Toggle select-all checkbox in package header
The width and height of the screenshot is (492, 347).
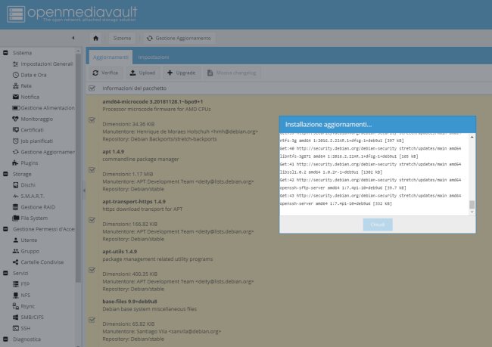click(x=92, y=88)
